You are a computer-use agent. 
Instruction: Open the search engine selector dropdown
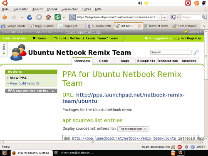(x=178, y=17)
